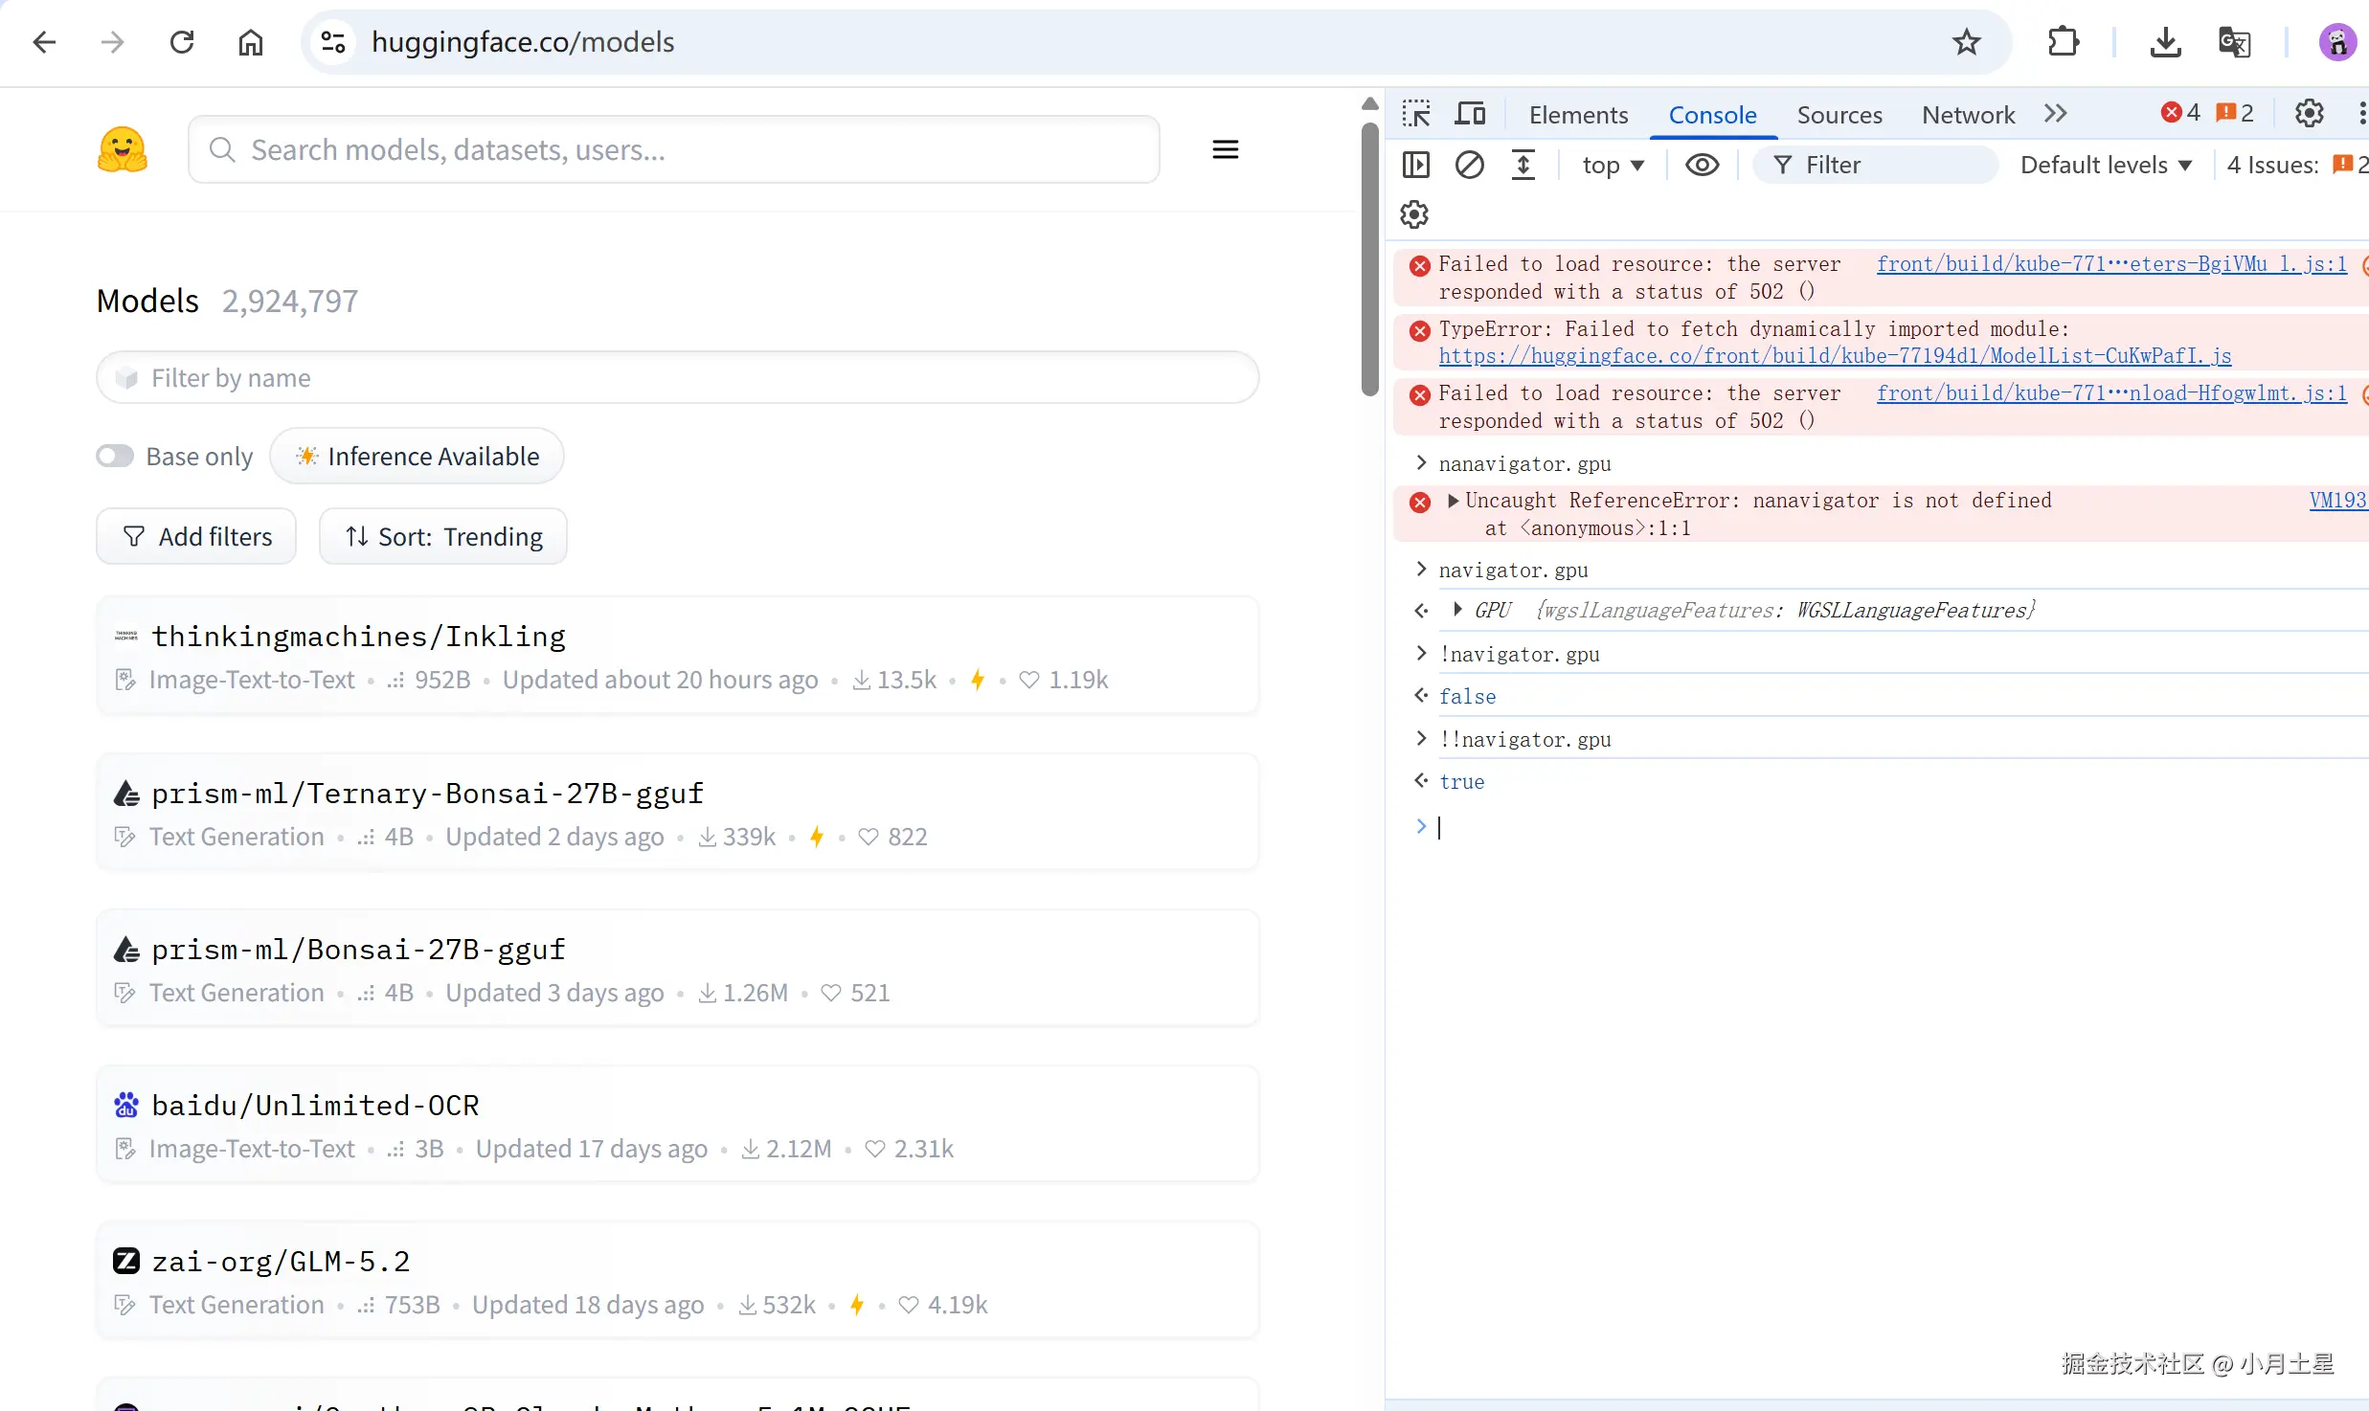Open the VM193 source link
This screenshot has height=1411, width=2369.
(2337, 501)
